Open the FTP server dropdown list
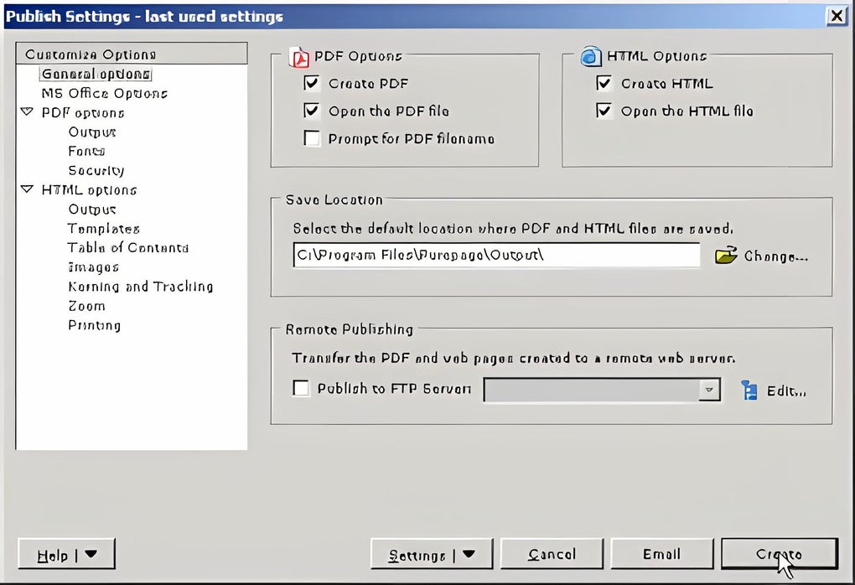Image resolution: width=855 pixels, height=585 pixels. pyautogui.click(x=708, y=389)
